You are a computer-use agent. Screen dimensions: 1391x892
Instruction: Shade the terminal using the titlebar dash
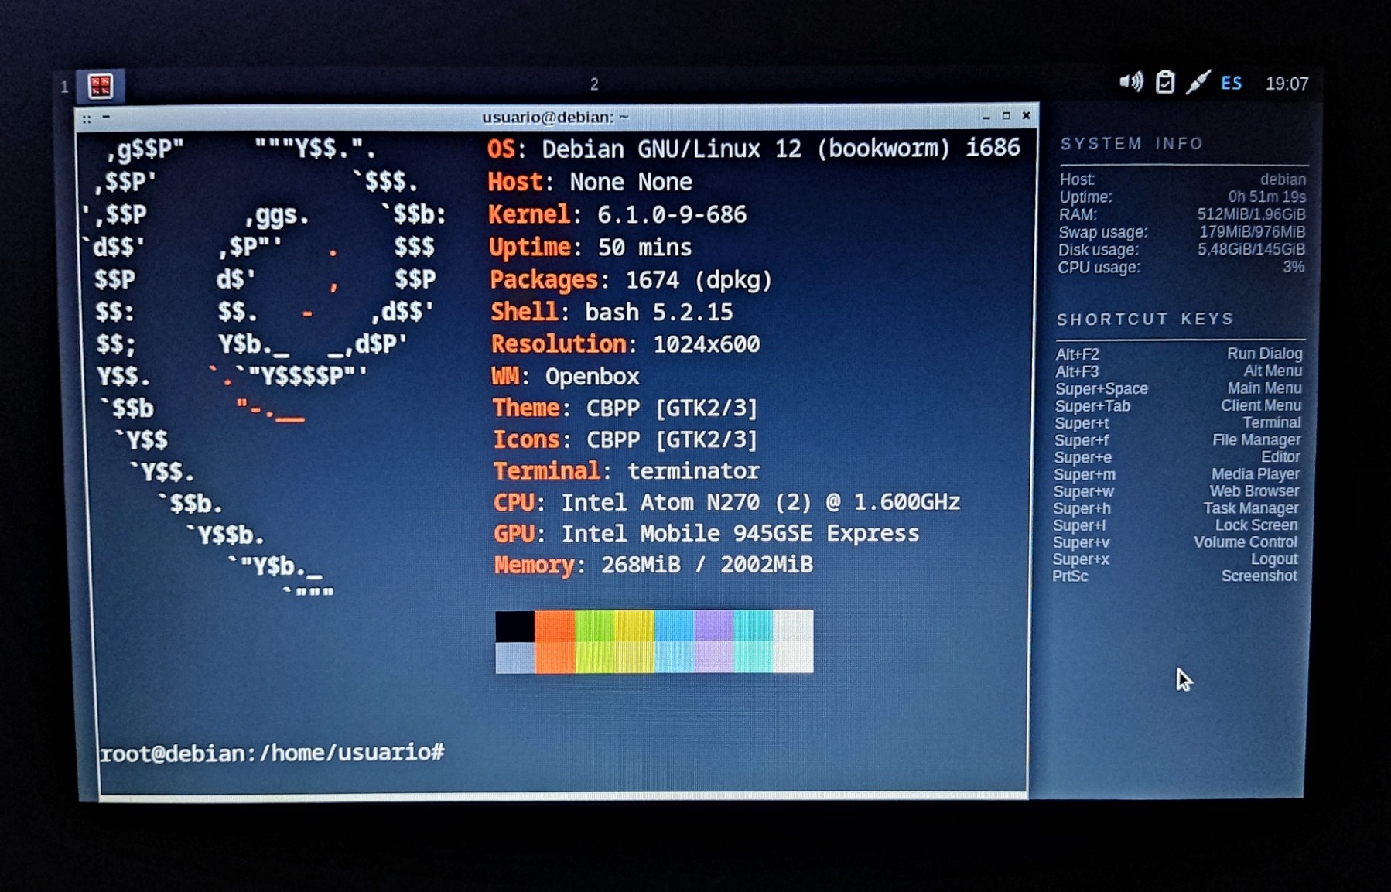click(x=106, y=118)
